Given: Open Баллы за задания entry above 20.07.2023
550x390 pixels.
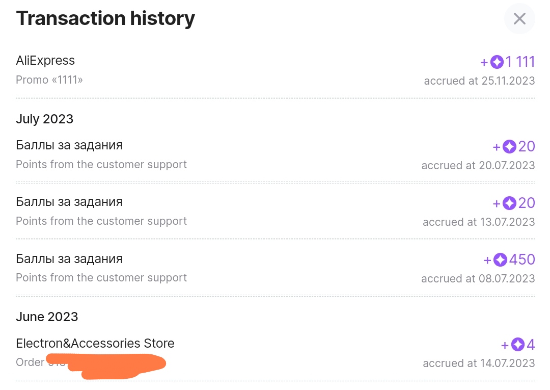Looking at the screenshot, I should [69, 145].
